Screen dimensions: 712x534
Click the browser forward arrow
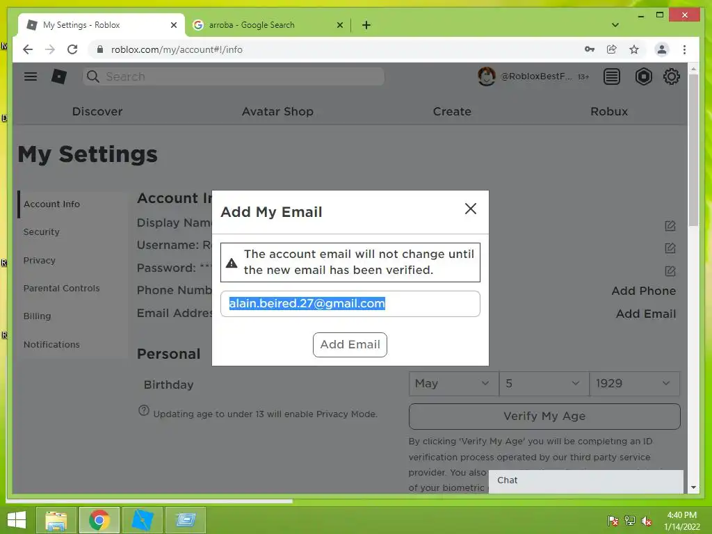coord(50,49)
